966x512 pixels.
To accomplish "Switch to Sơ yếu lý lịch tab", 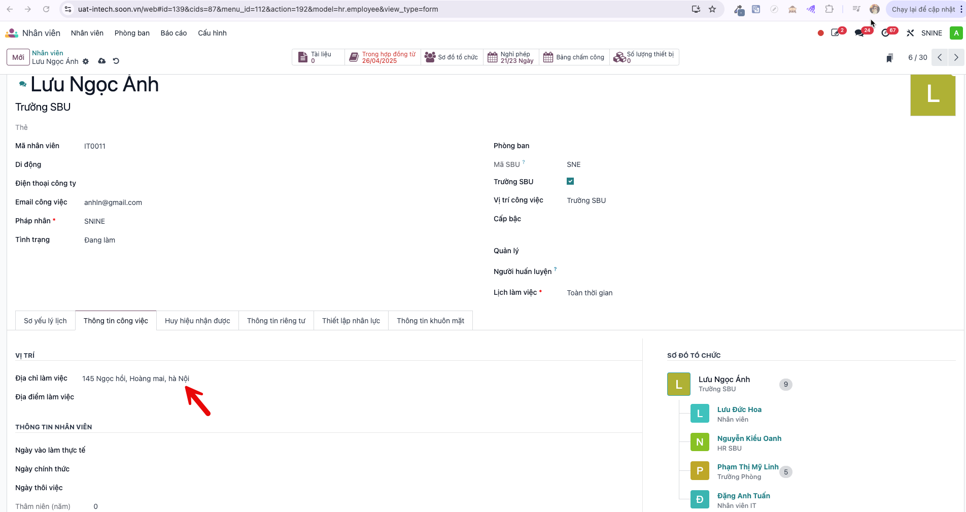I will point(45,321).
